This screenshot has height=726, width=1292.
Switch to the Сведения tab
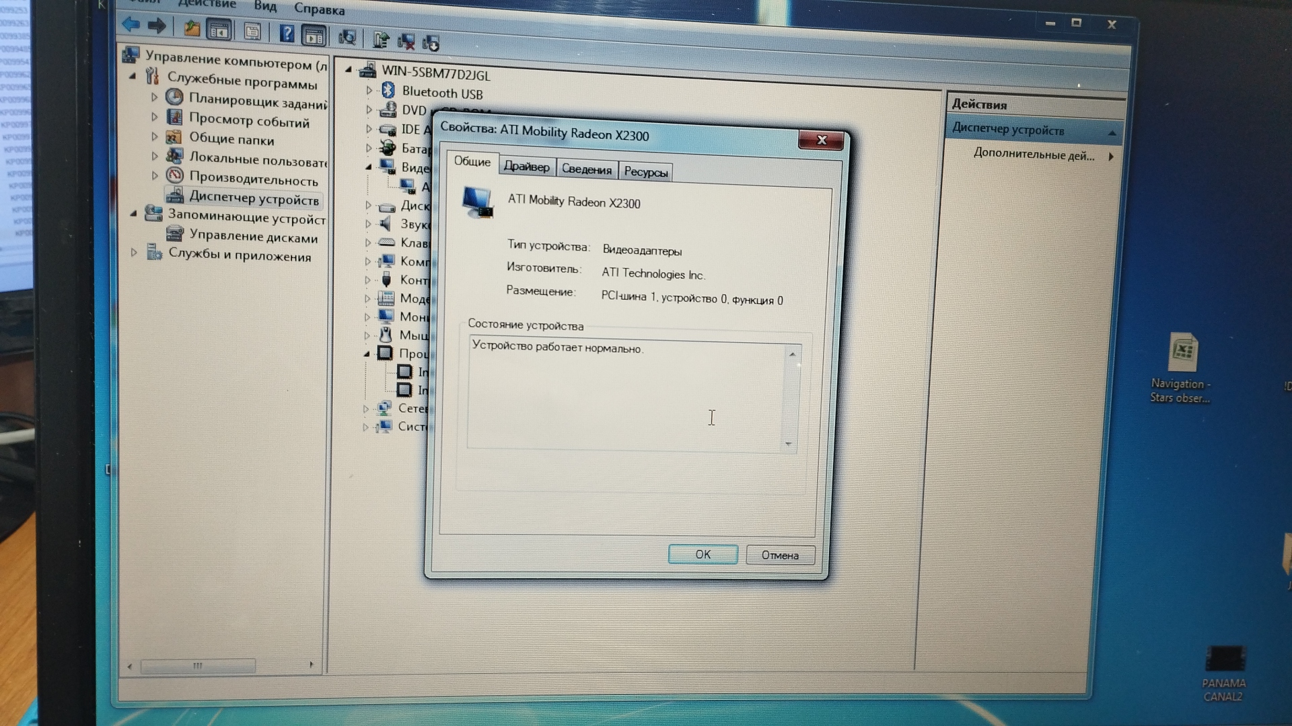pos(586,169)
